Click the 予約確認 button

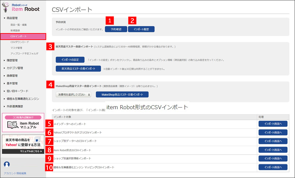pos(116,29)
